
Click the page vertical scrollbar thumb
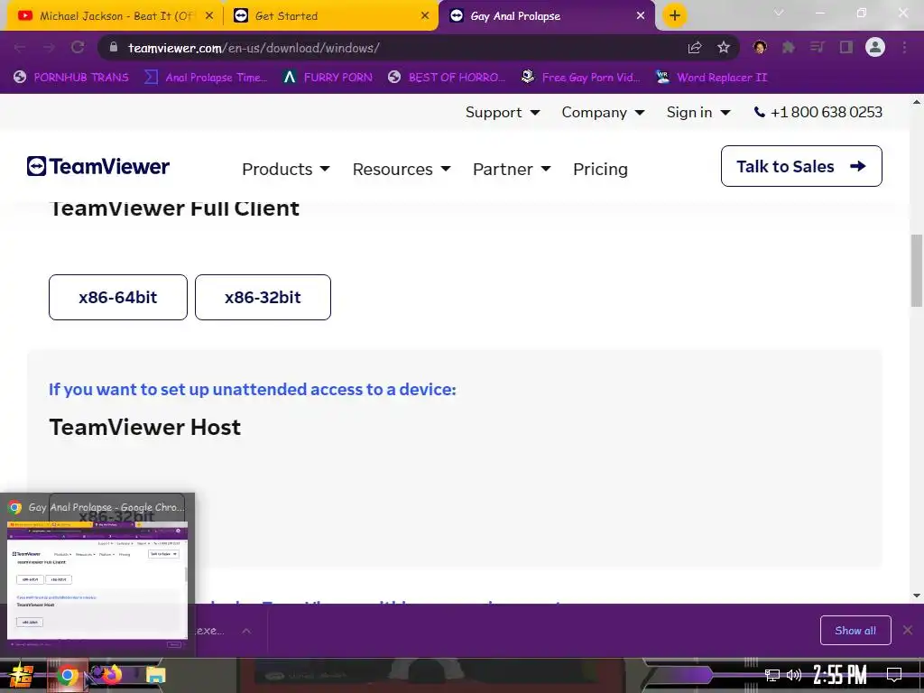917,271
